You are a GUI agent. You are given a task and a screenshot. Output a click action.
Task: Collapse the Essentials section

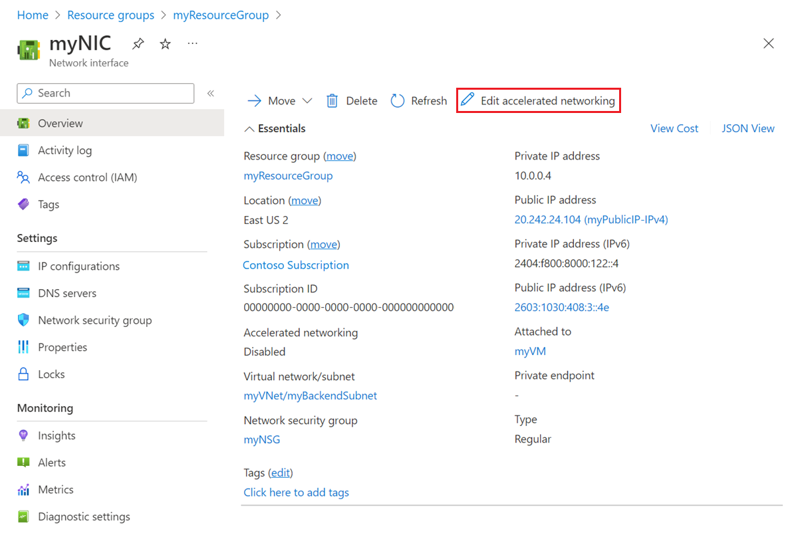click(x=249, y=129)
